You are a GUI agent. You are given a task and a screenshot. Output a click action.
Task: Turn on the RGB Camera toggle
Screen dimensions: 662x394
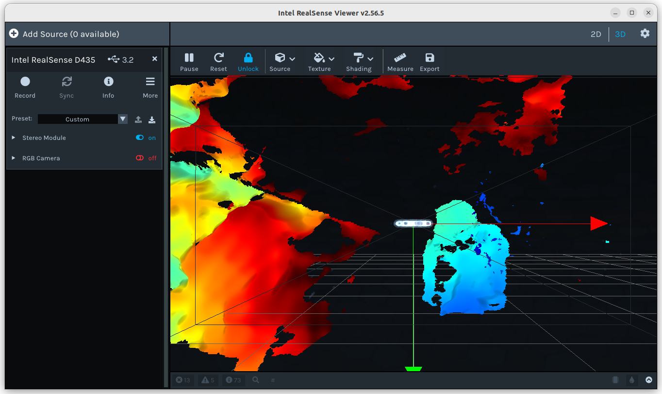pos(140,158)
